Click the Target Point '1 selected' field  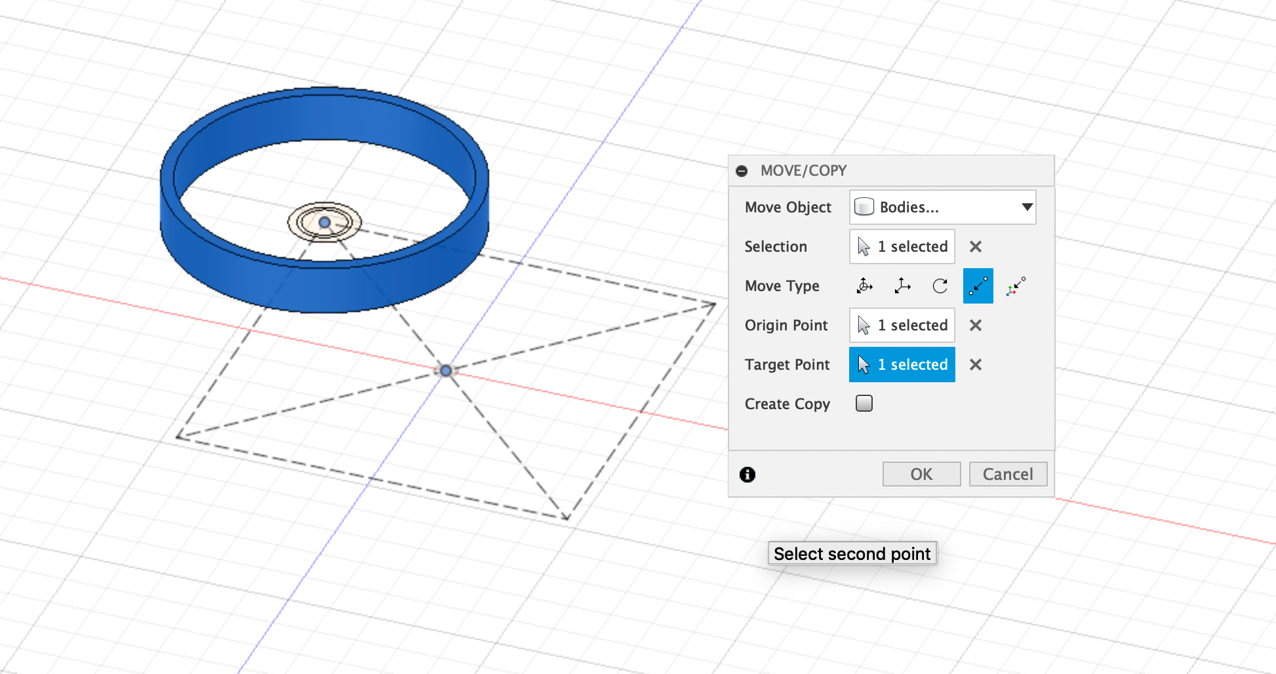tap(902, 365)
